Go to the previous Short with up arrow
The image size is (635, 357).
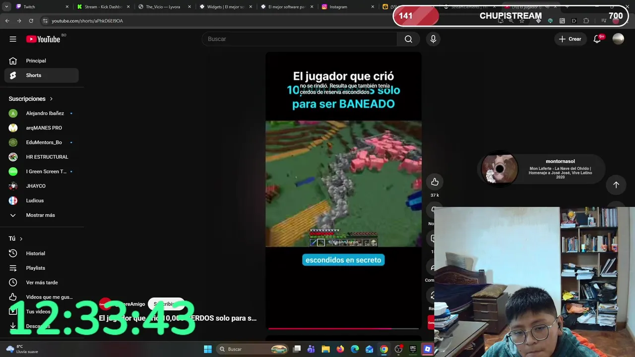point(616,185)
